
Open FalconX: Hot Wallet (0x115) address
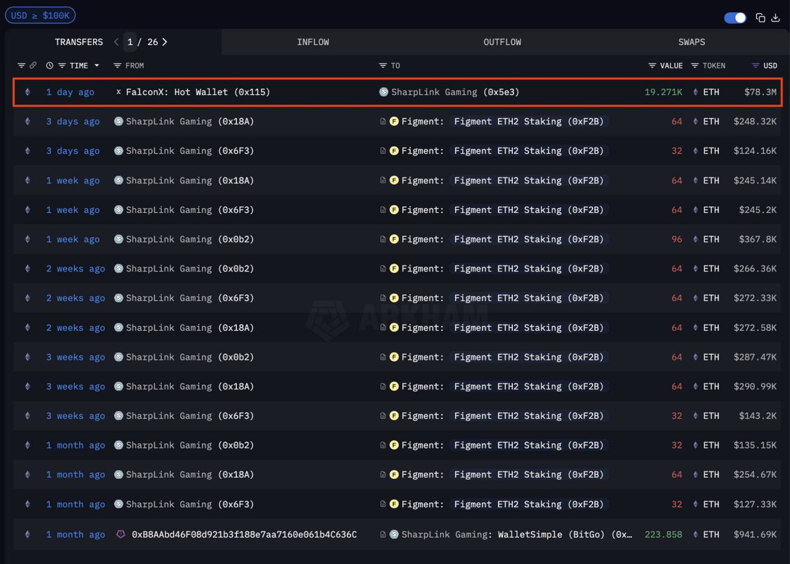click(197, 92)
